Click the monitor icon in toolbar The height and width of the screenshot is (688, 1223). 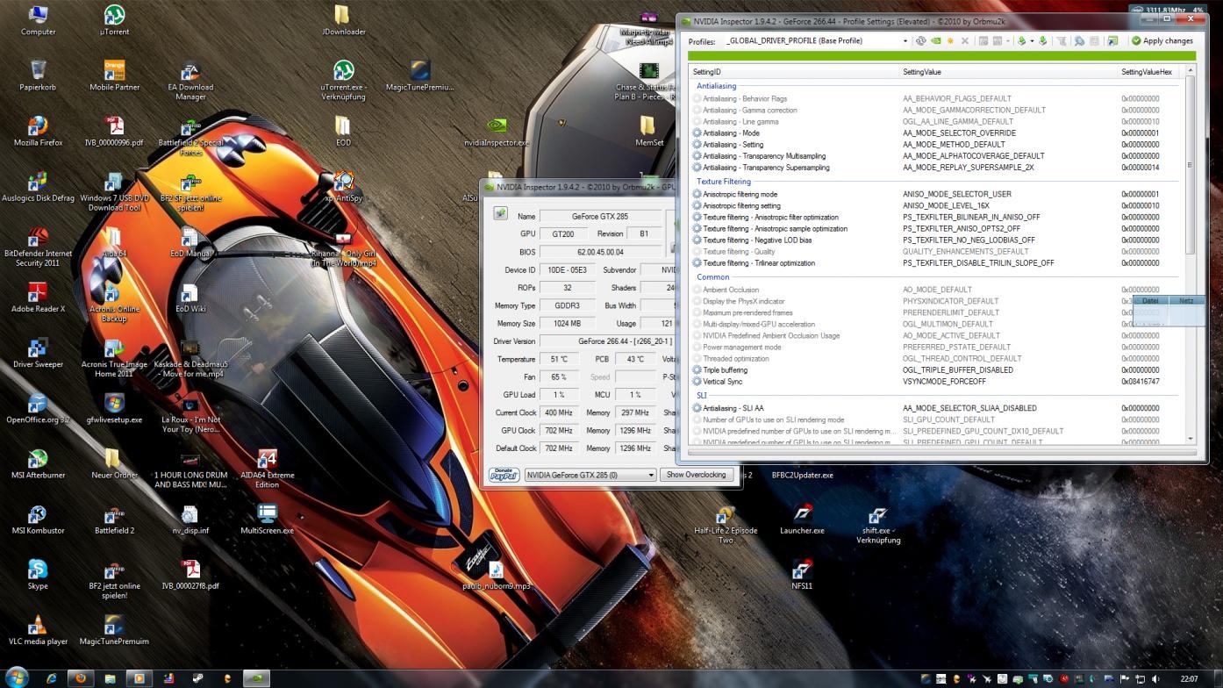[x=1112, y=41]
